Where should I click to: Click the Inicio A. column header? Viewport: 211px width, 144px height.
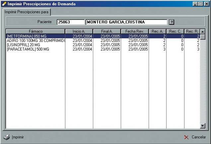pyautogui.click(x=79, y=31)
